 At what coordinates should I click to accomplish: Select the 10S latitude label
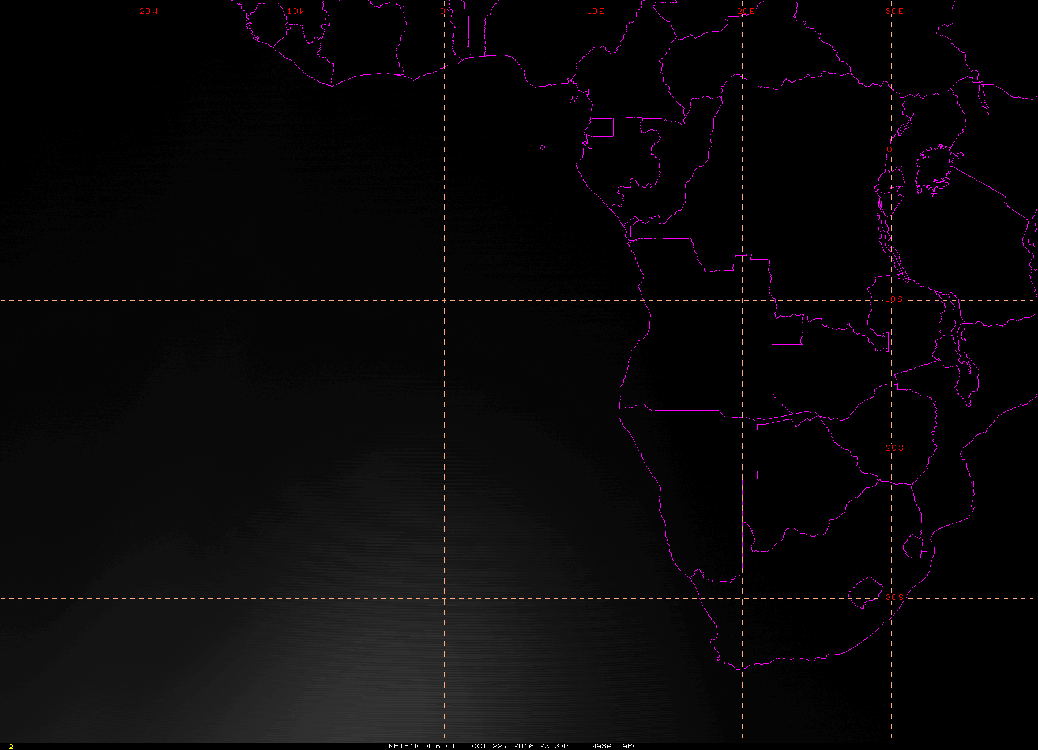pyautogui.click(x=894, y=299)
